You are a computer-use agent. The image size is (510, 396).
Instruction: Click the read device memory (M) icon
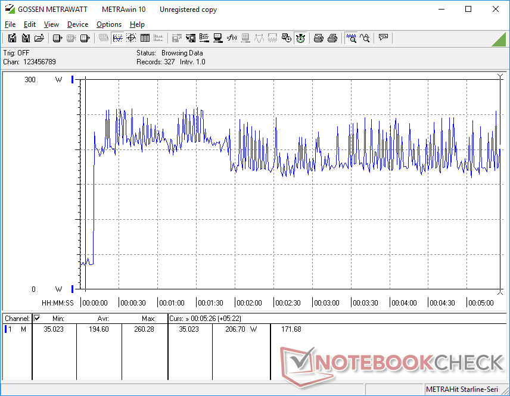click(x=85, y=38)
